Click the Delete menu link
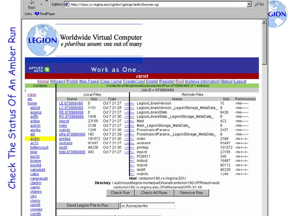The height and width of the screenshot is (216, 288). [x=152, y=81]
